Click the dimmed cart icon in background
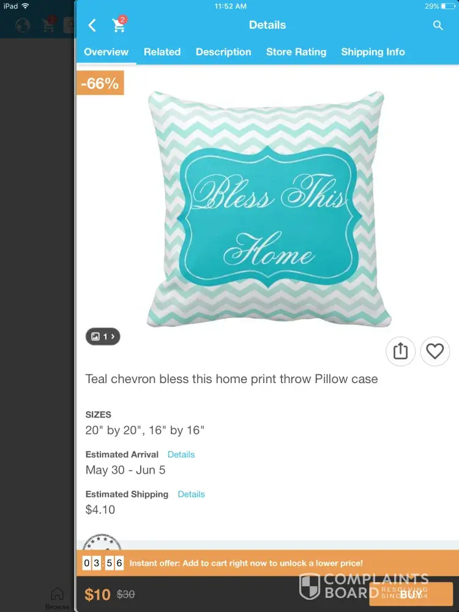This screenshot has width=459, height=612. [49, 24]
